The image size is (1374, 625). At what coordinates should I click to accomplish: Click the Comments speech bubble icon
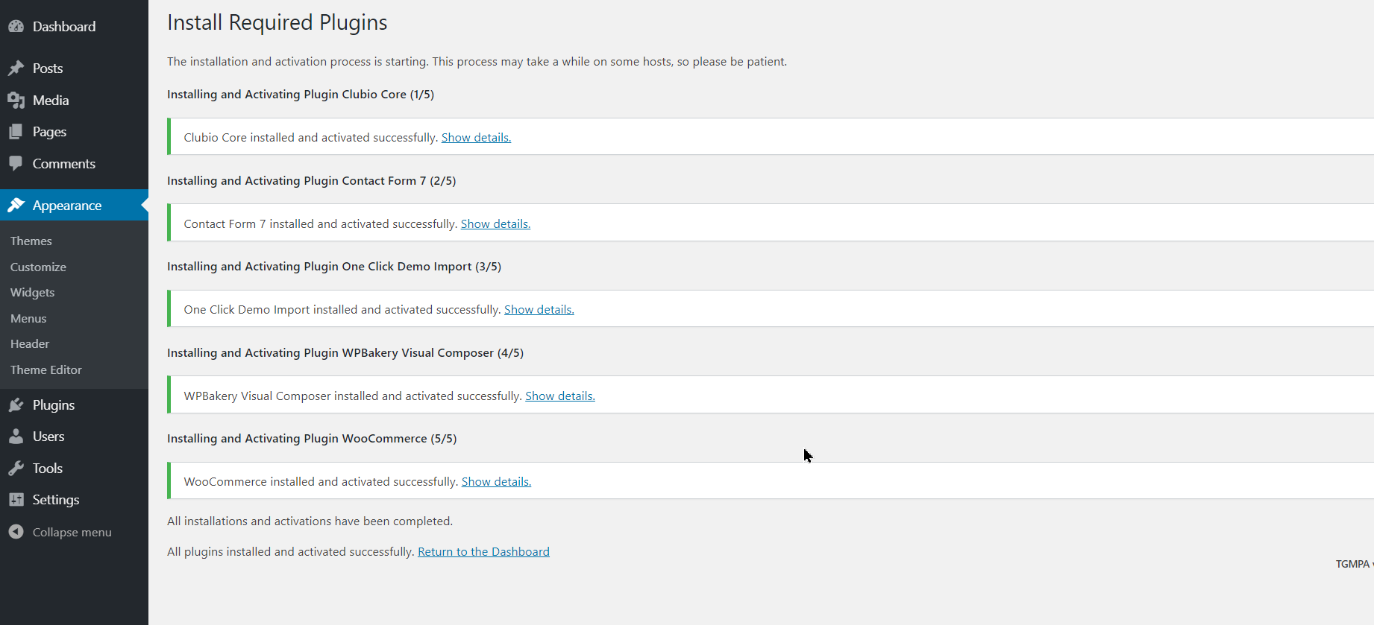16,164
